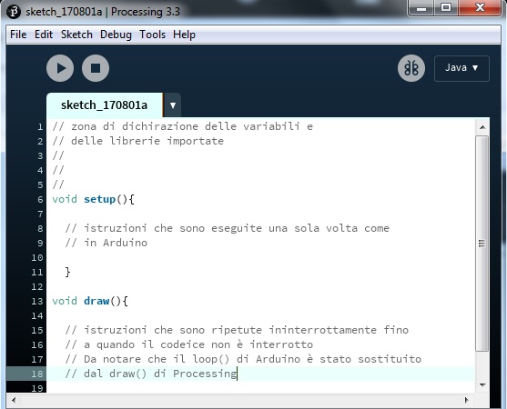Open the Tools menu
Viewport: 507px width, 409px height.
[152, 35]
